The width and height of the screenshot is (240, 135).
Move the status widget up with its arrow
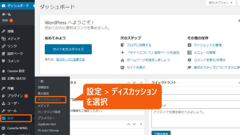[x=129, y=83]
